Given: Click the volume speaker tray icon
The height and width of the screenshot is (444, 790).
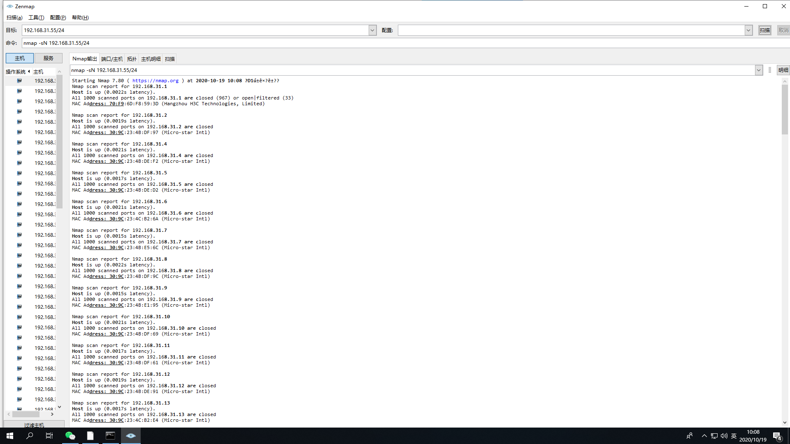Looking at the screenshot, I should click(724, 436).
